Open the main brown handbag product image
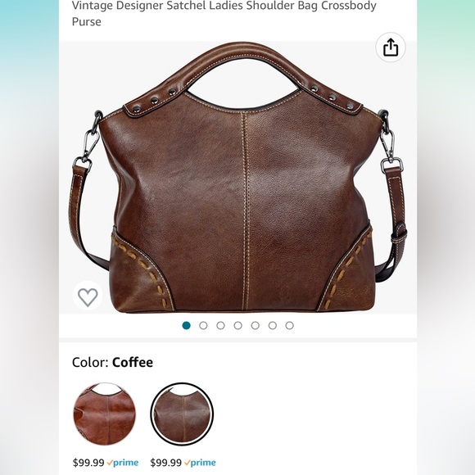475x475 pixels. coord(238,178)
